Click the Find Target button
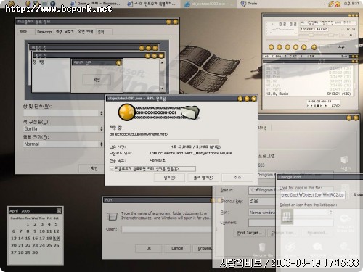Screen dimensions: 363x272 coord(250,233)
